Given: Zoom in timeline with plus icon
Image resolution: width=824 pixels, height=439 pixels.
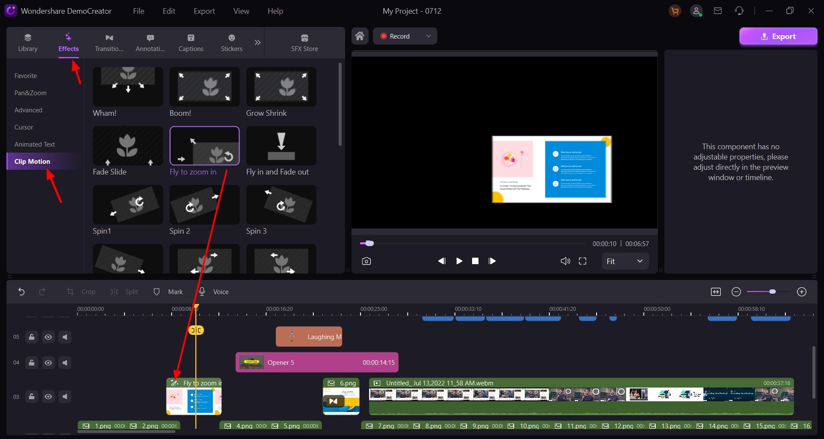Looking at the screenshot, I should point(802,292).
